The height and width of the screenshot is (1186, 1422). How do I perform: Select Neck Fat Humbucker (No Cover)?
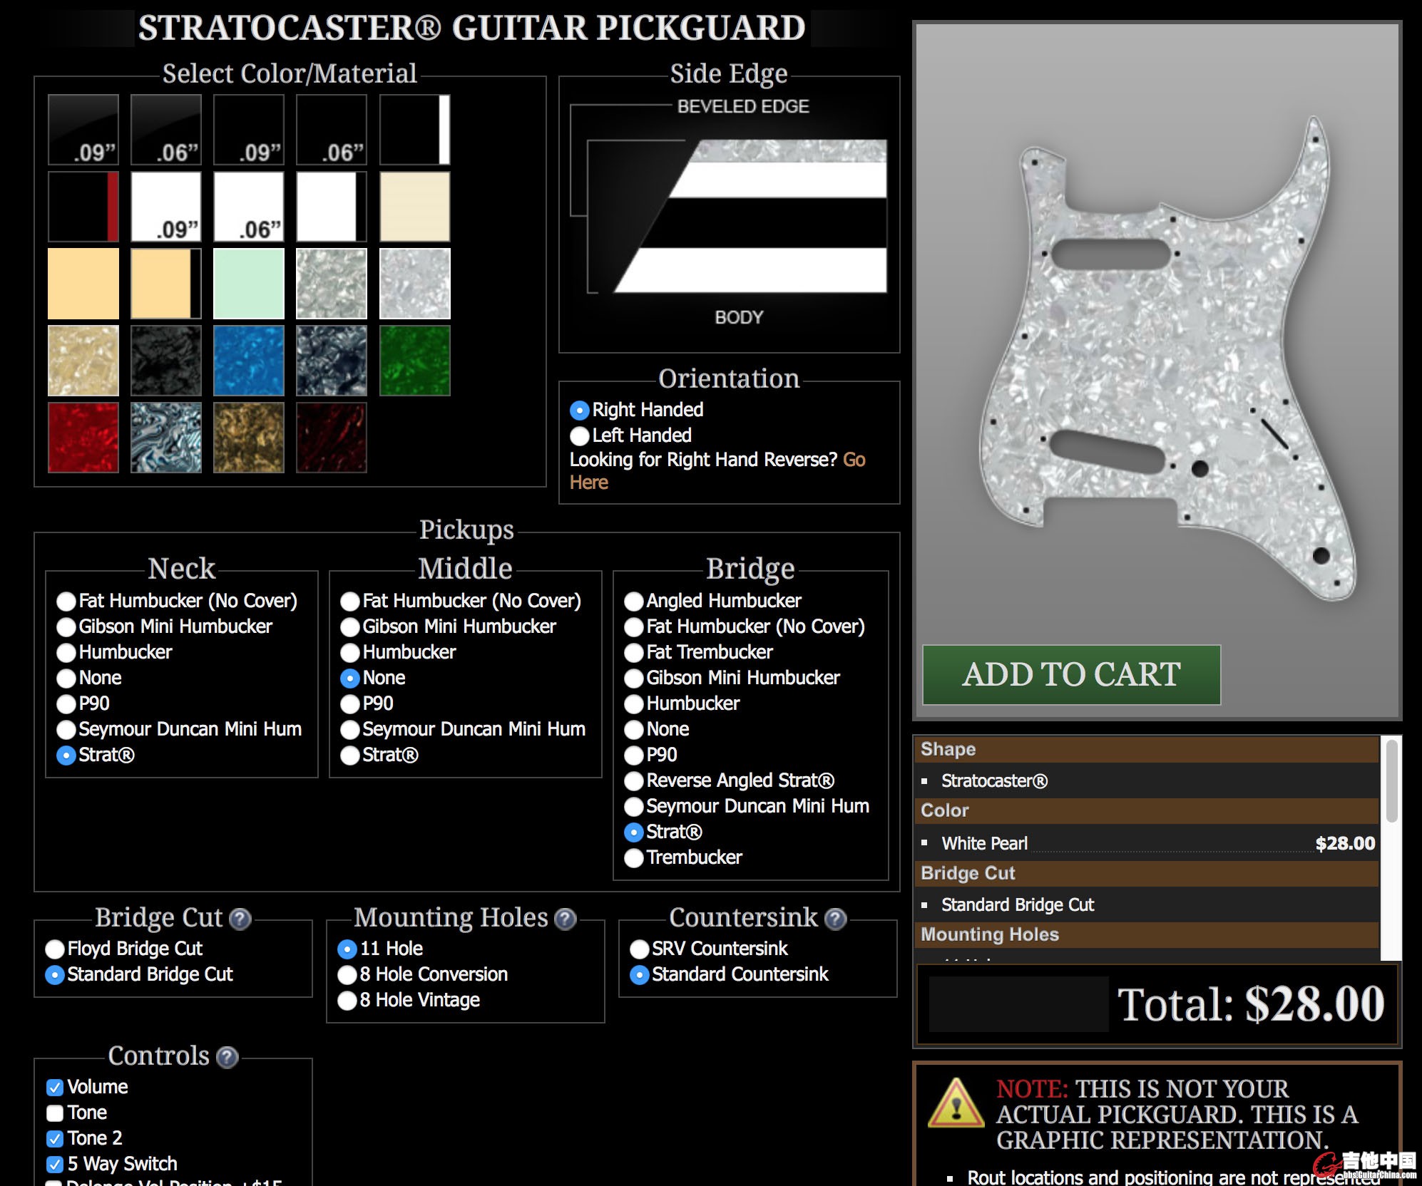66,602
